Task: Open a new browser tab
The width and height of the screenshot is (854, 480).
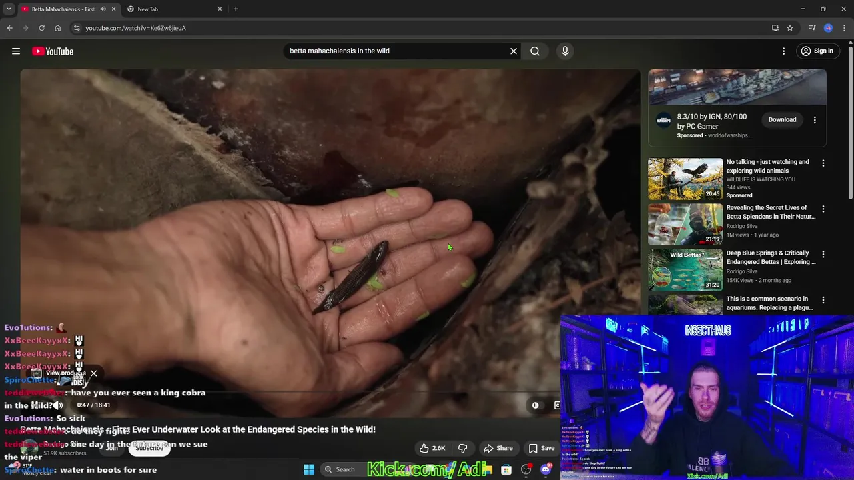Action: [x=236, y=9]
